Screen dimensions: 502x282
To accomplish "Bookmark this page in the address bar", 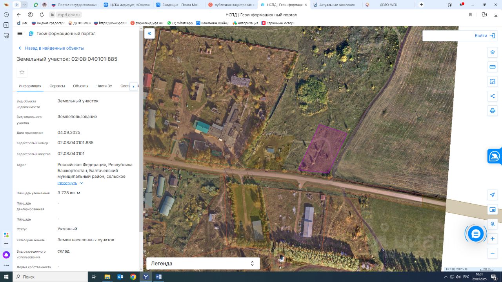I will pos(470,14).
